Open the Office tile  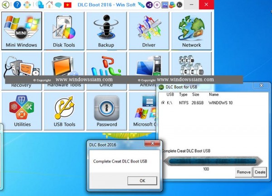coord(107,71)
